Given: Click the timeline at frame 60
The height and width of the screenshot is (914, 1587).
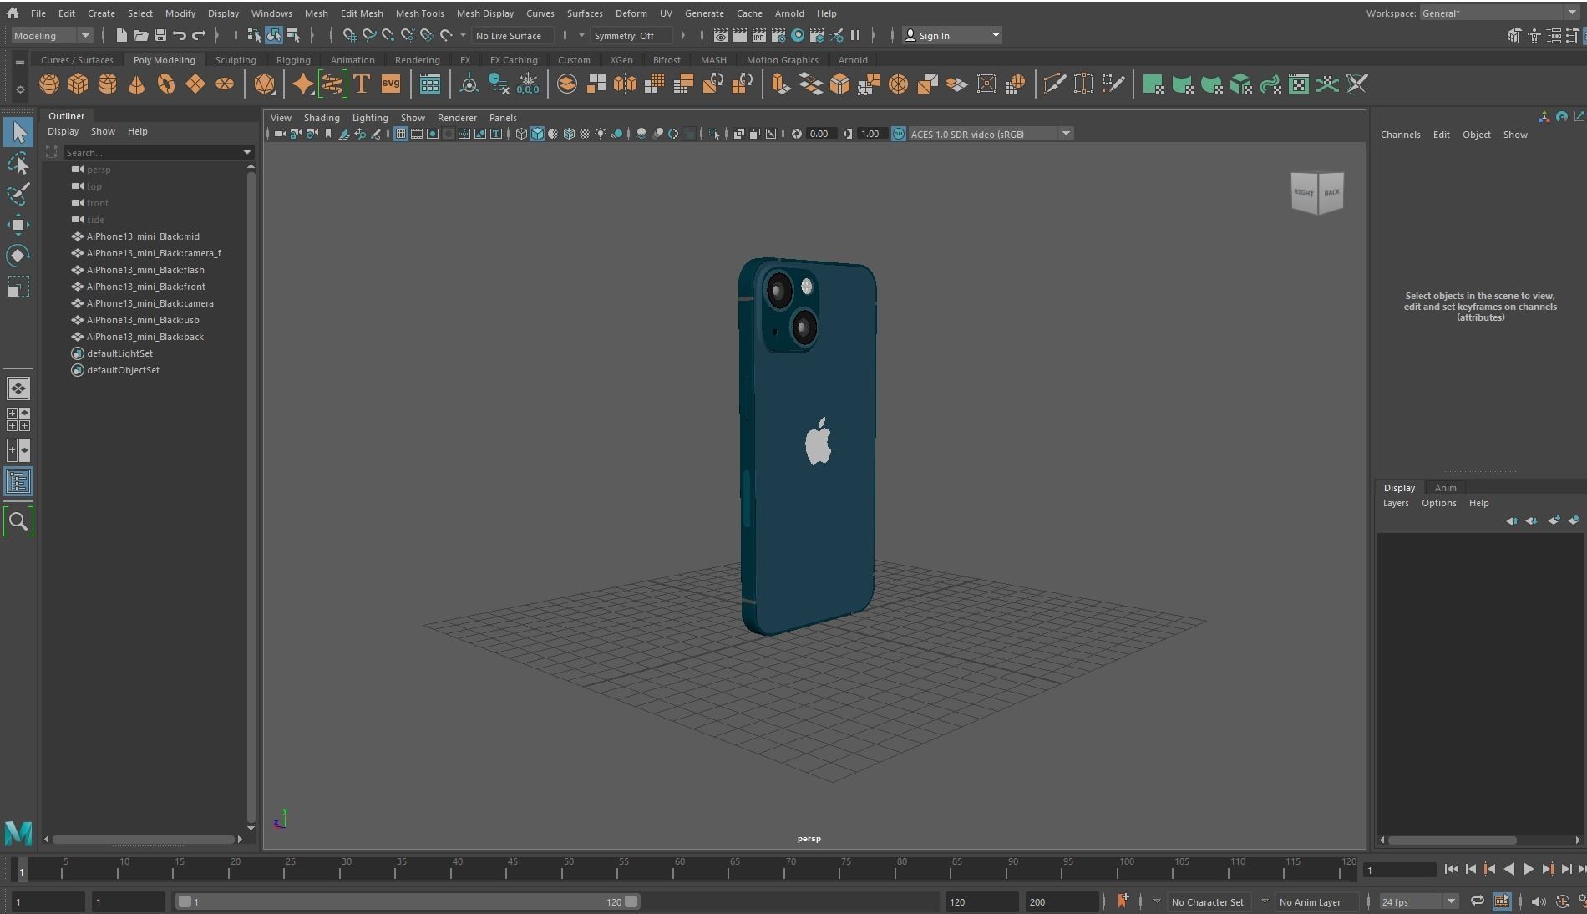Looking at the screenshot, I should (x=680, y=870).
